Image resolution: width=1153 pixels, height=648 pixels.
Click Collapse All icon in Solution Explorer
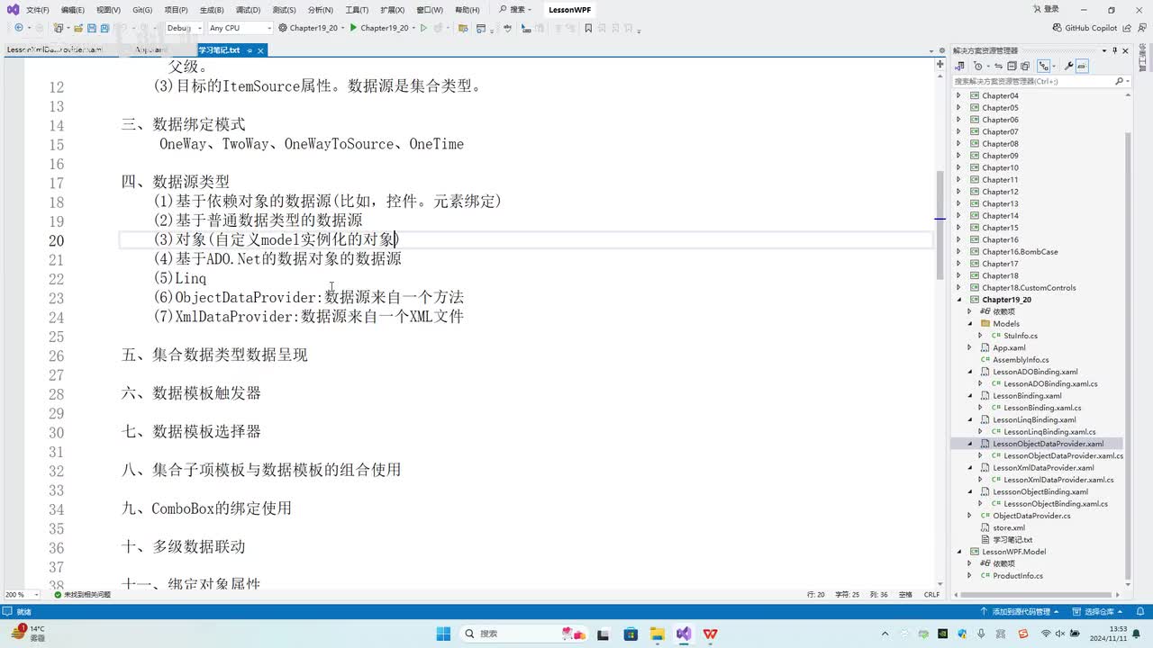(1012, 66)
